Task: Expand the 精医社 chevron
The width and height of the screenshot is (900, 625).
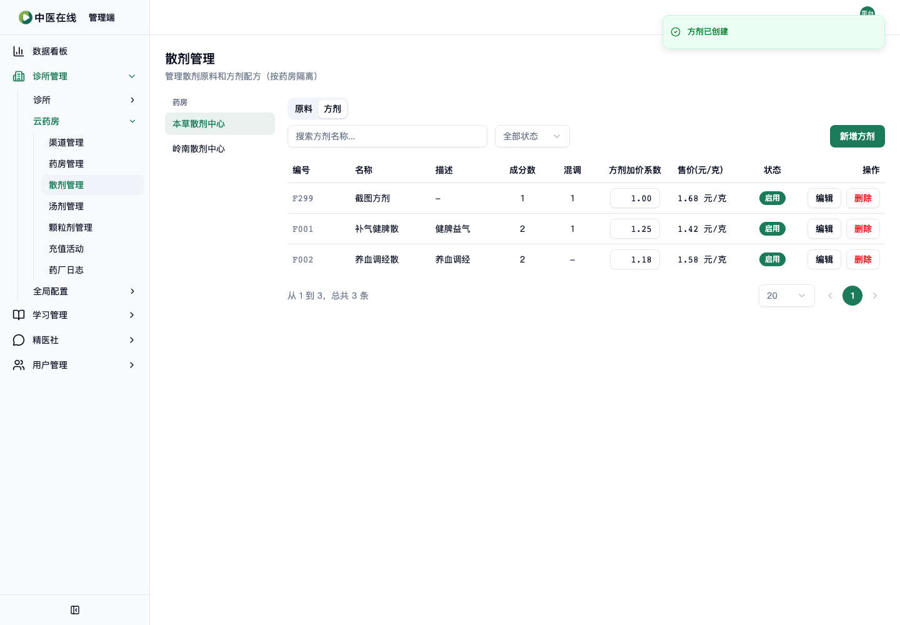Action: pyautogui.click(x=132, y=340)
